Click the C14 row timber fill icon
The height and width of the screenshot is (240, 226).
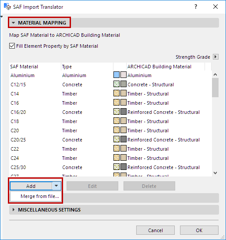click(x=117, y=93)
